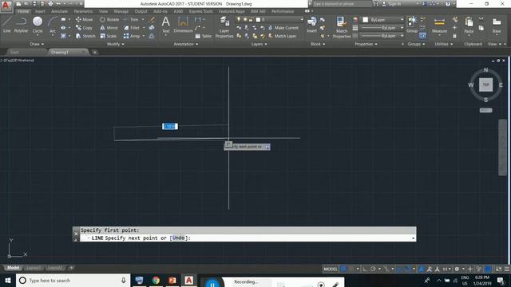Expand the Properties panel
Image resolution: width=511 pixels, height=287 pixels.
(366, 44)
